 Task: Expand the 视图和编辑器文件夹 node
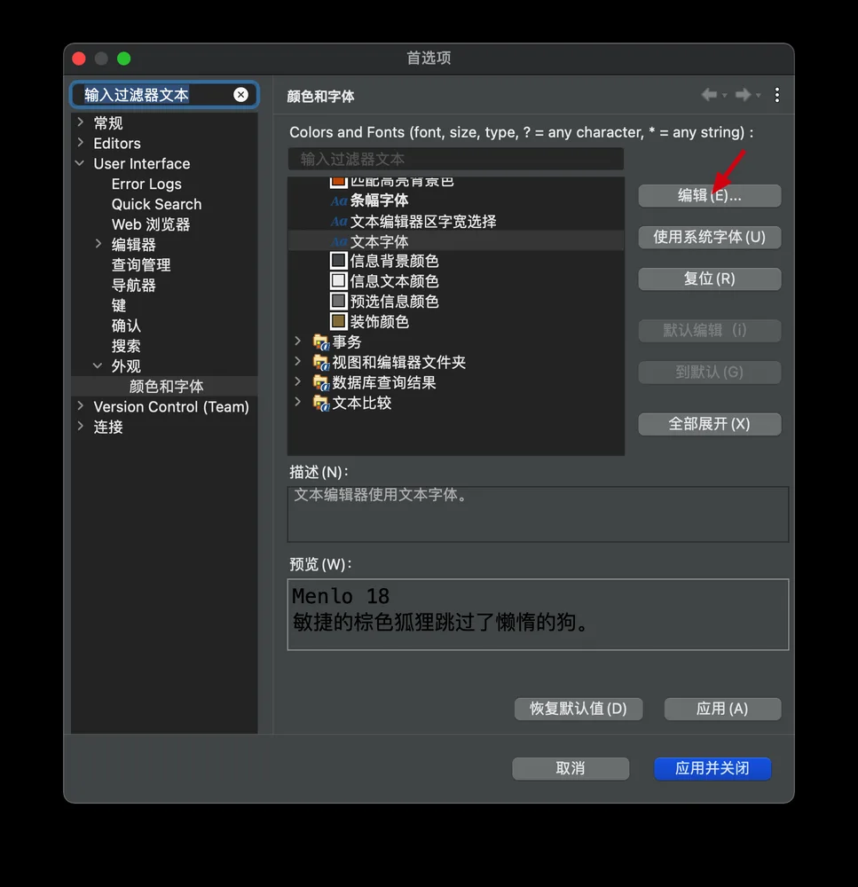[x=298, y=362]
